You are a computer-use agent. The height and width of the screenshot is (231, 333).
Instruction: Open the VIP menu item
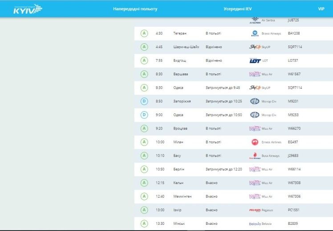click(321, 9)
